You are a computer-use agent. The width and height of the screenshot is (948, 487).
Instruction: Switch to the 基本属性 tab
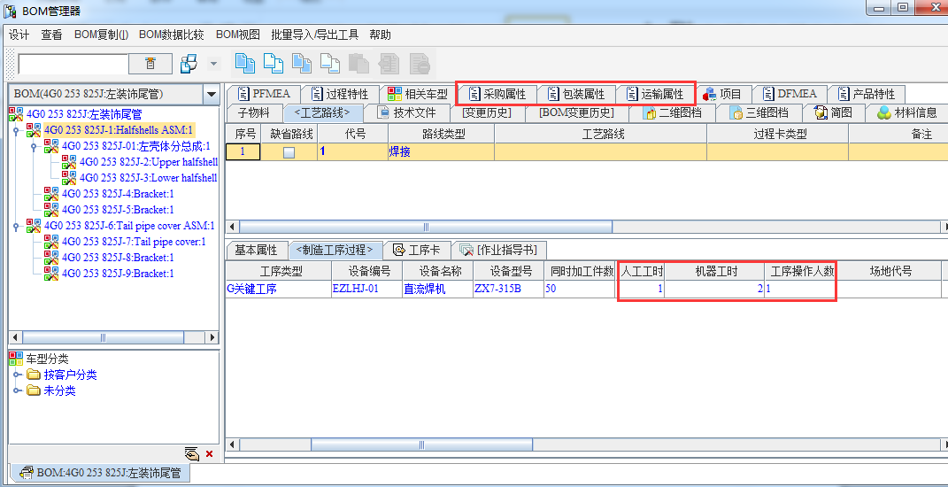(256, 250)
